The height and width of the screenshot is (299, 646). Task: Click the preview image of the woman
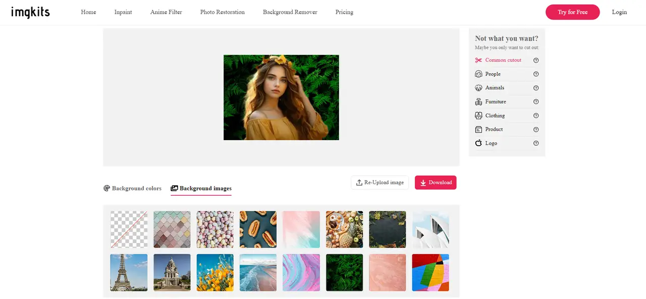pos(281,97)
